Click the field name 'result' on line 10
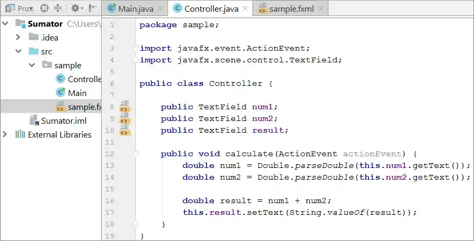The width and height of the screenshot is (474, 241). pos(268,131)
